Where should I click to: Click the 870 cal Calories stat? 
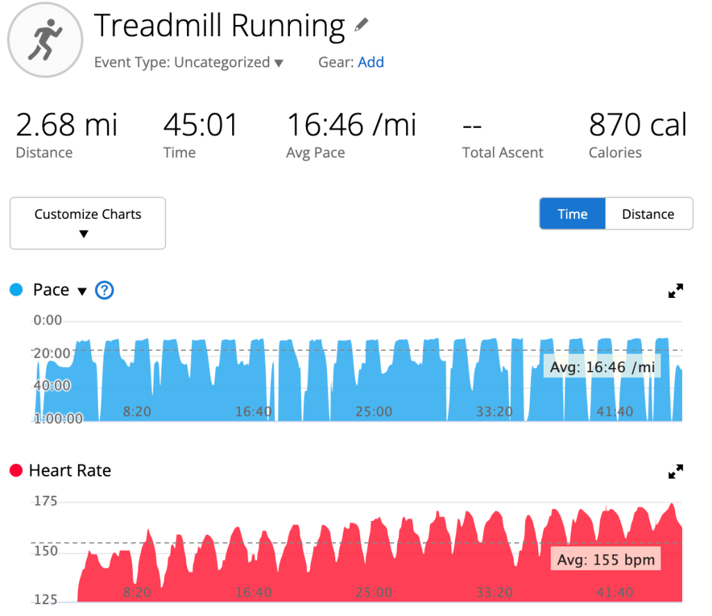(x=637, y=126)
